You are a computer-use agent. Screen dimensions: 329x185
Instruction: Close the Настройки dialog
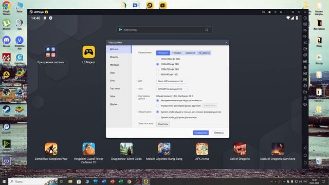(x=226, y=43)
